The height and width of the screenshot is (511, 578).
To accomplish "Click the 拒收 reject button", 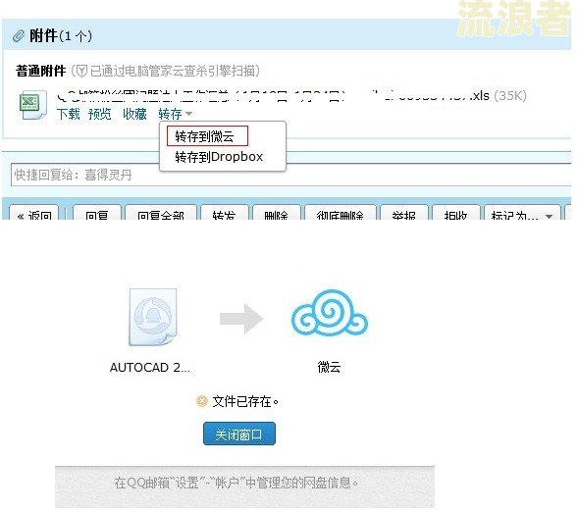I will pyautogui.click(x=456, y=213).
